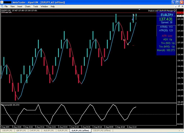The image size is (184, 133).
Task: Maximize the MetaTrader main window
Action: pyautogui.click(x=178, y=2)
